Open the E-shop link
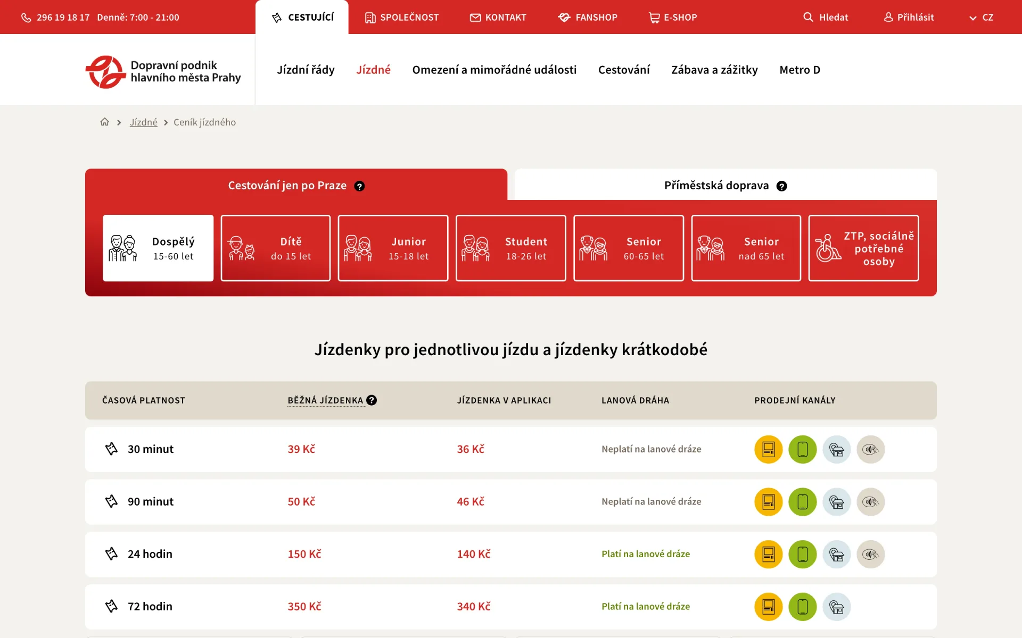Viewport: 1022px width, 638px height. click(x=673, y=18)
